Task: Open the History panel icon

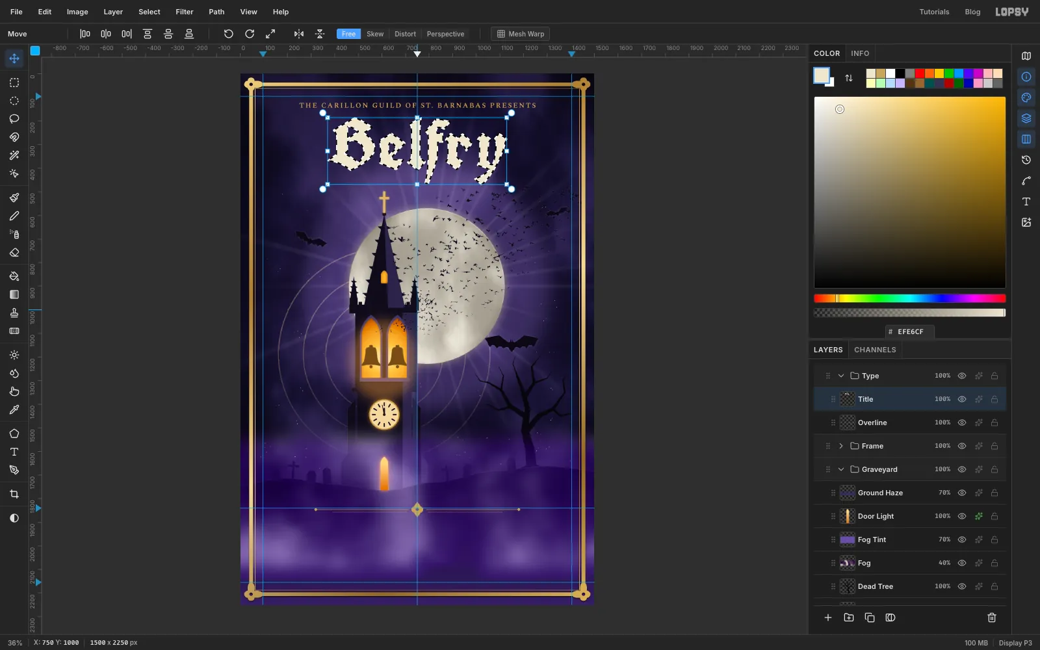Action: coord(1026,160)
